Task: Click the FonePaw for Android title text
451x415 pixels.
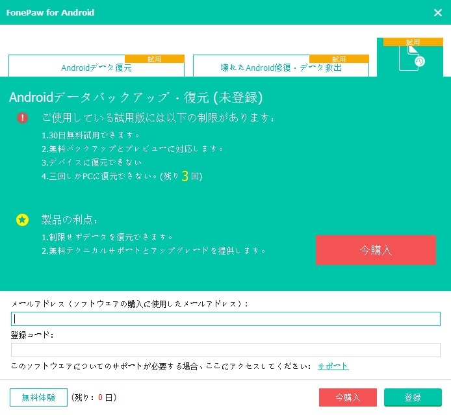Action: click(x=50, y=12)
